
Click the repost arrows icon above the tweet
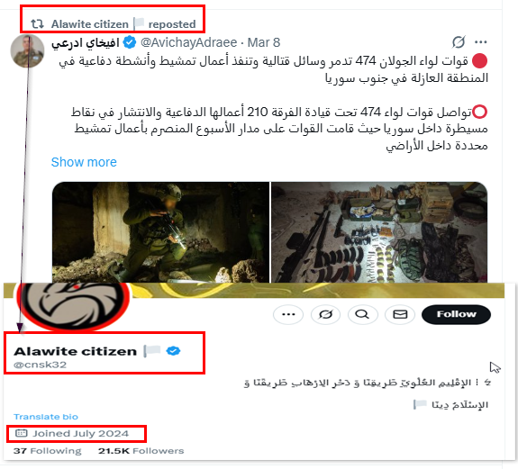click(x=37, y=23)
